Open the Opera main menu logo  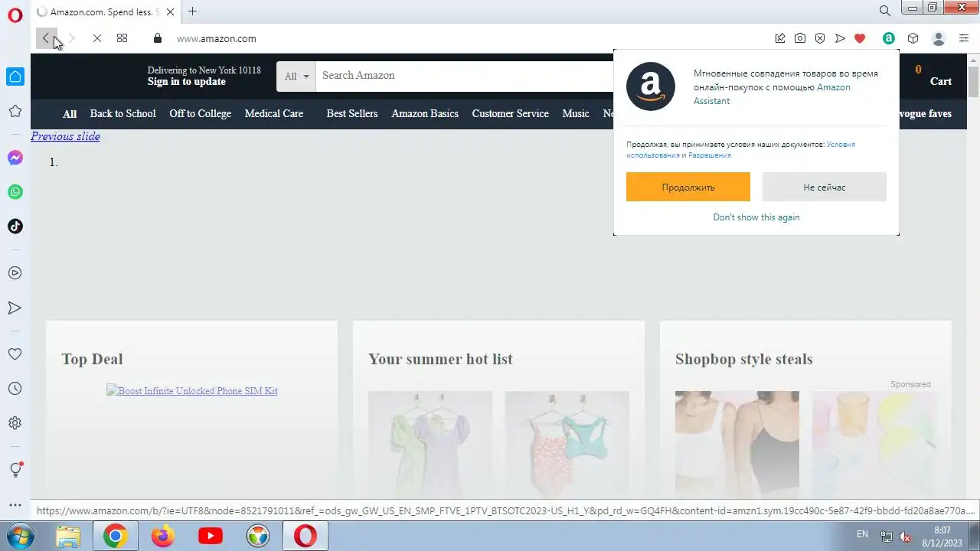15,15
